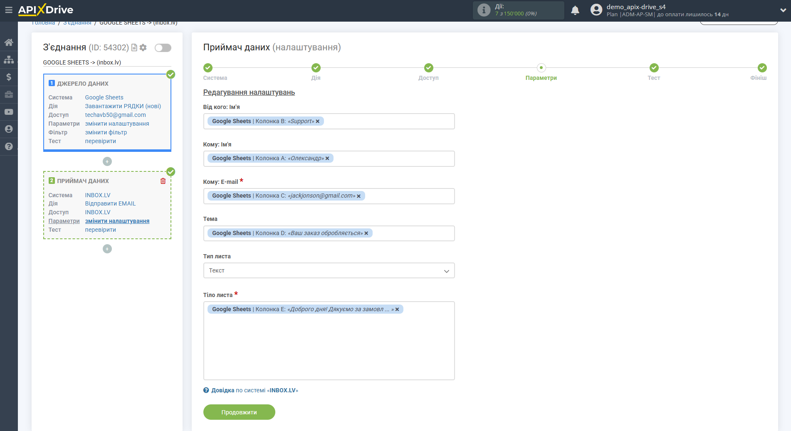The height and width of the screenshot is (431, 791).
Task: Open the user profile icon in sidebar
Action: pyautogui.click(x=9, y=129)
